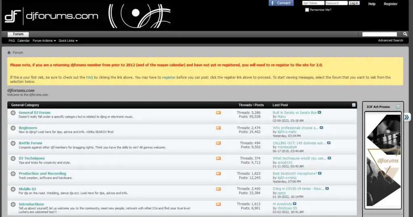Open RSS feed for Beginners forum
Image resolution: width=413 pixels, height=217 pixels.
[218, 128]
